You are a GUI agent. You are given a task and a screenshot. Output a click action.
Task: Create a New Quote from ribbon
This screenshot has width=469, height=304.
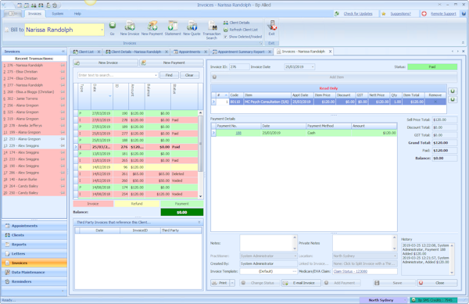pos(192,28)
